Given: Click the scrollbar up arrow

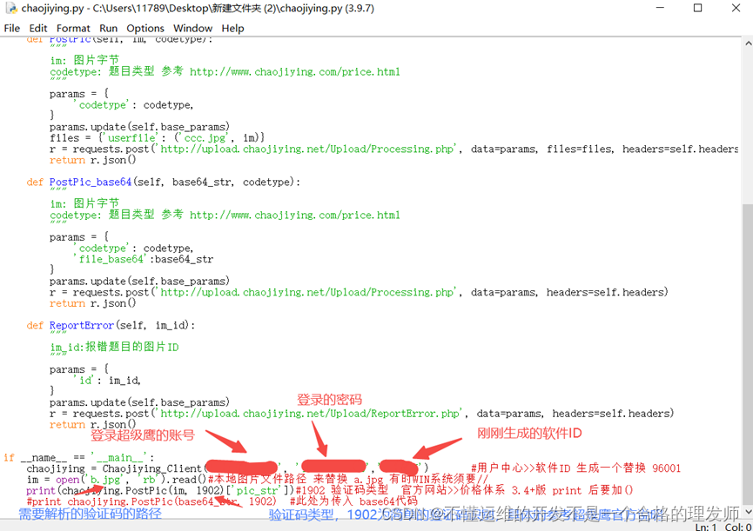Looking at the screenshot, I should coord(748,43).
